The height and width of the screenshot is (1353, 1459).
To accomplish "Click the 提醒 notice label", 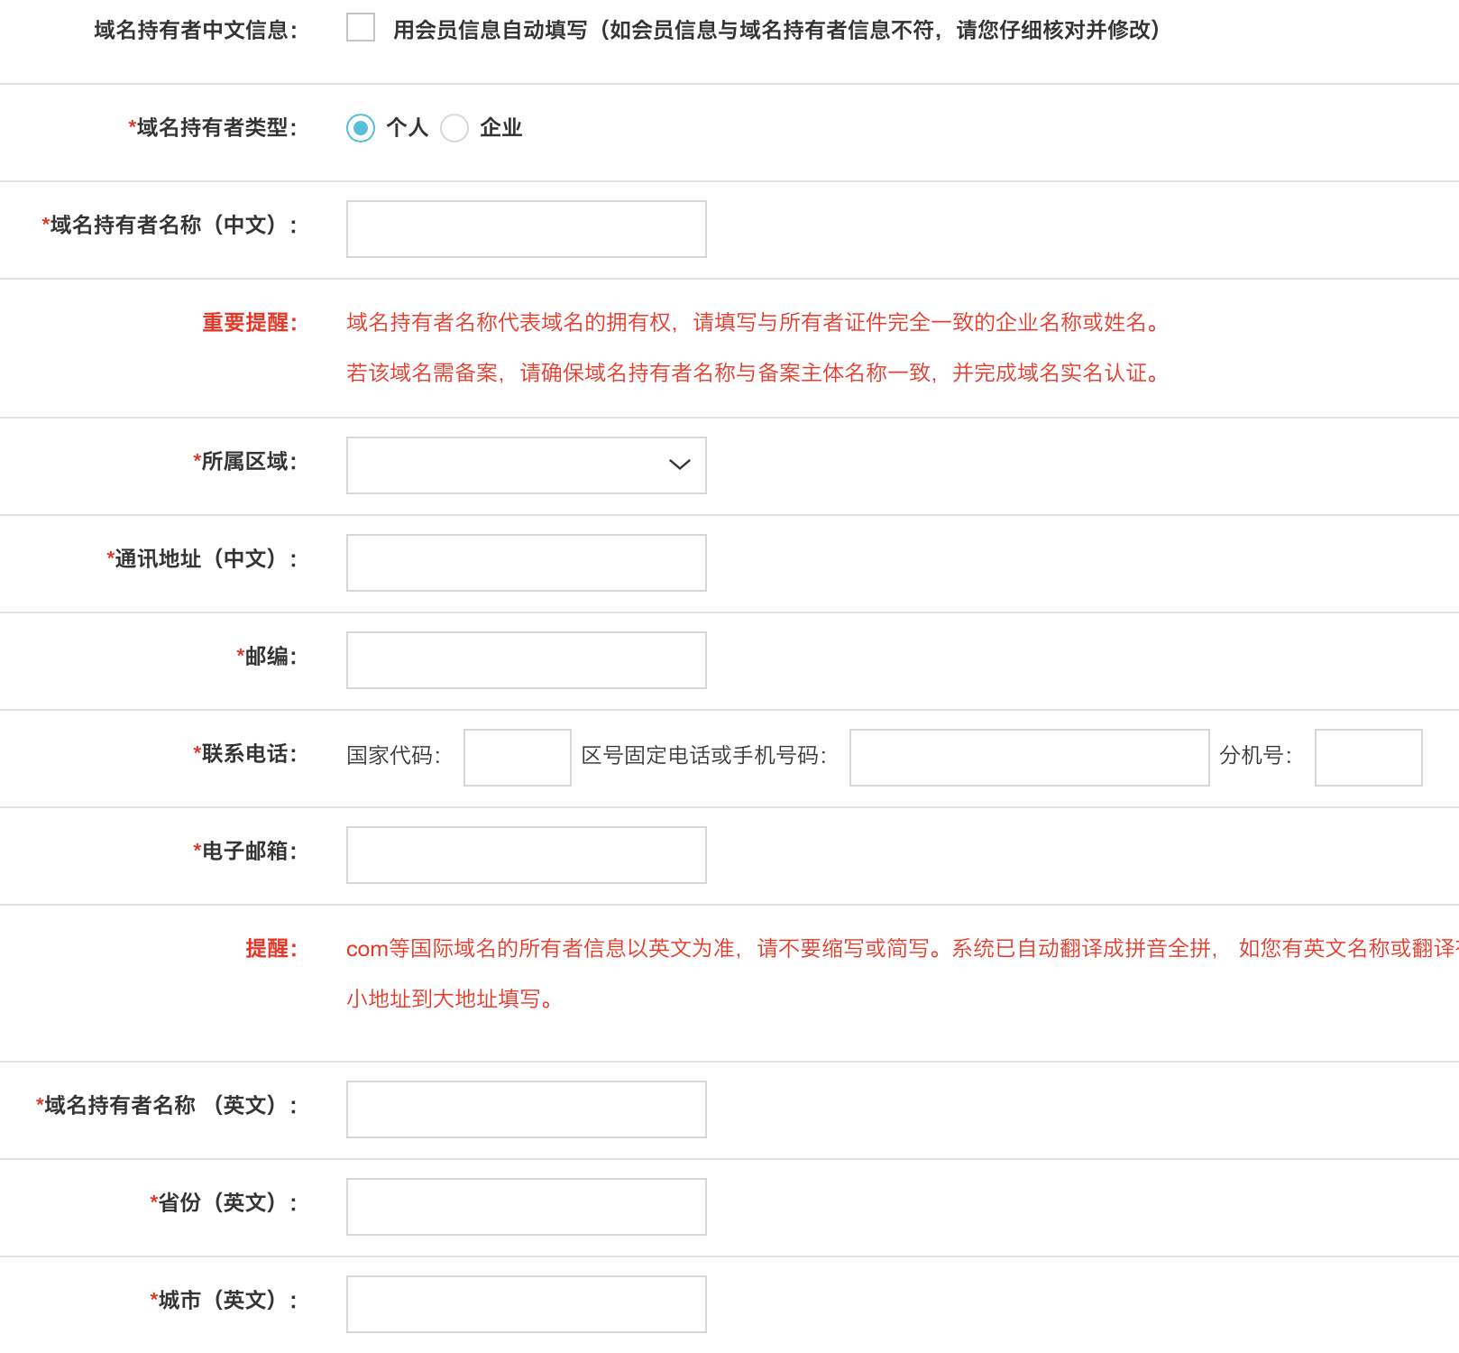I will pyautogui.click(x=271, y=948).
